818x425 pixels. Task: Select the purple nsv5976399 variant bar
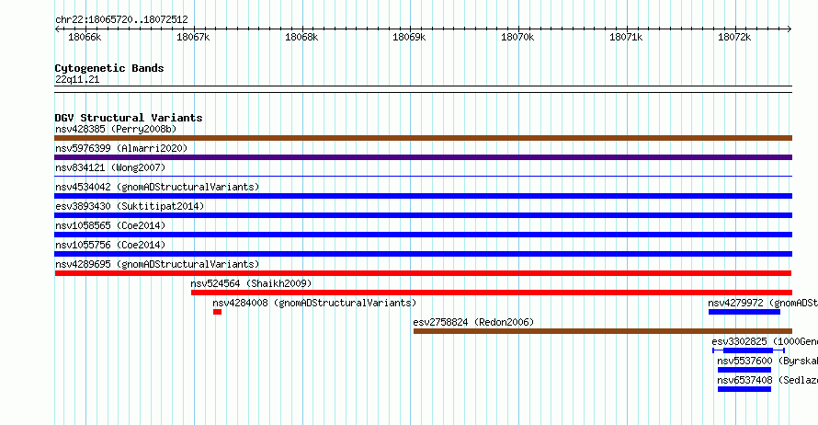(x=423, y=157)
